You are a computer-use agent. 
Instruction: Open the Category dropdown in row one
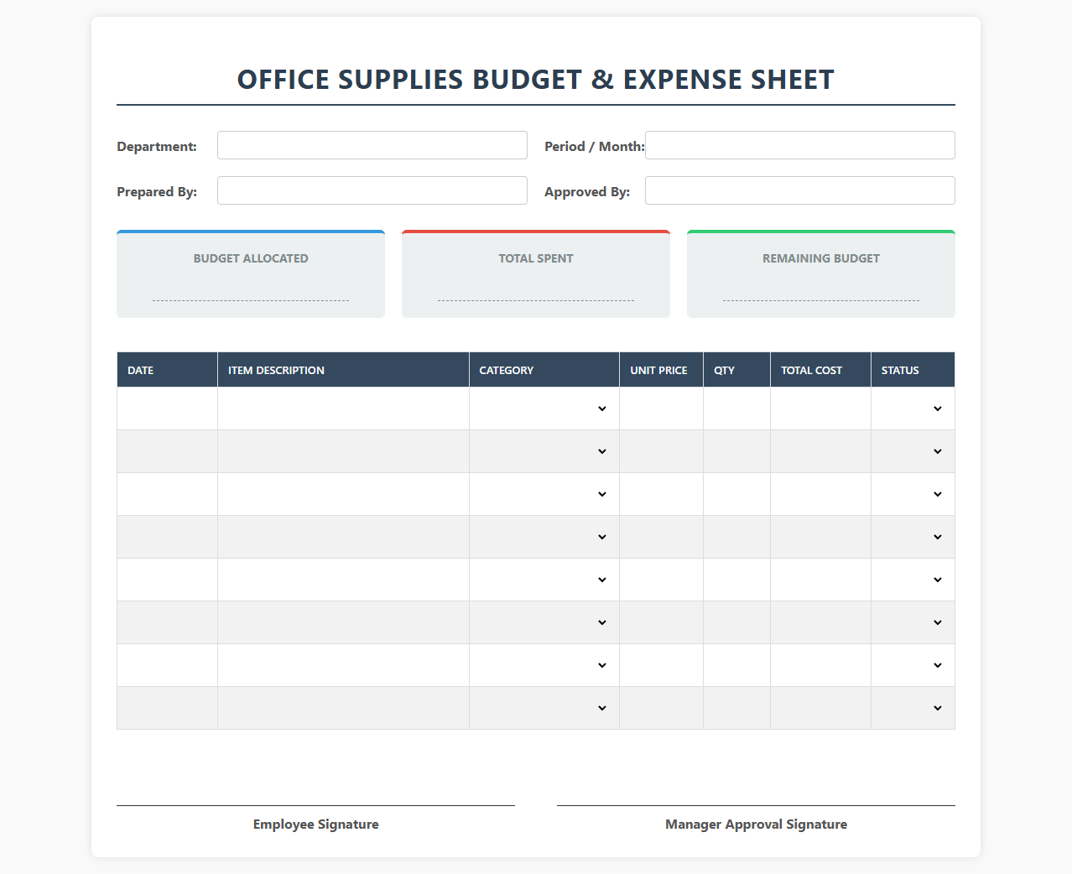click(x=544, y=408)
